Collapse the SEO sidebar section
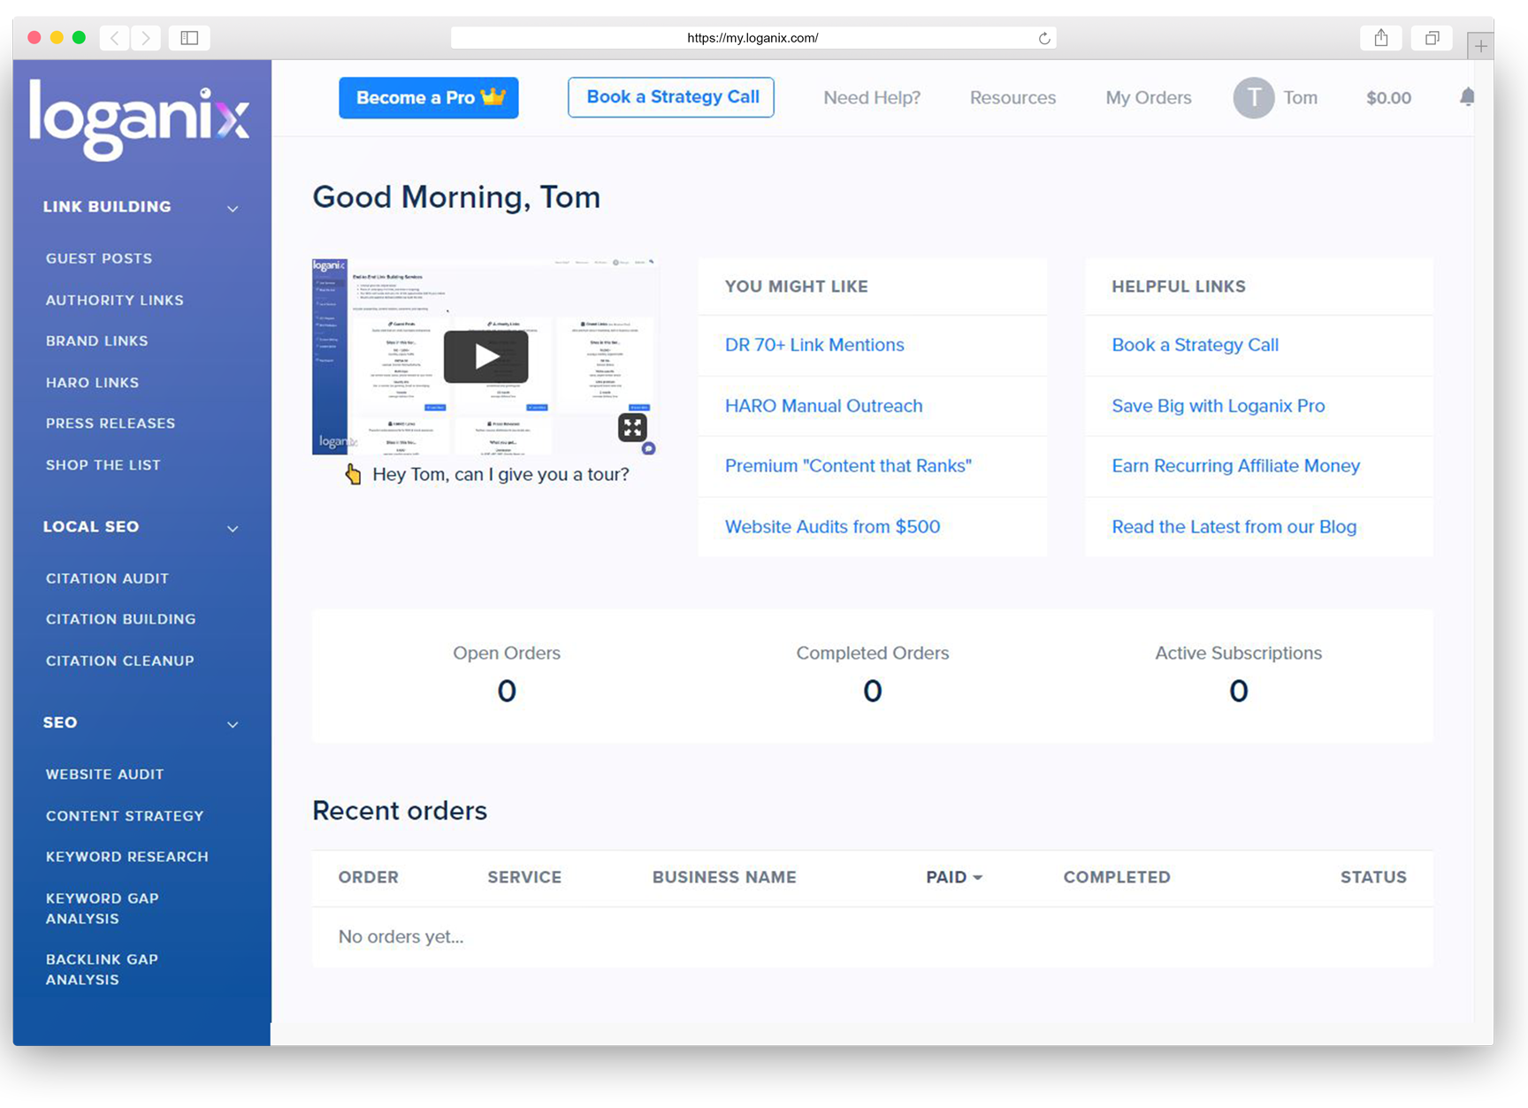 click(233, 724)
